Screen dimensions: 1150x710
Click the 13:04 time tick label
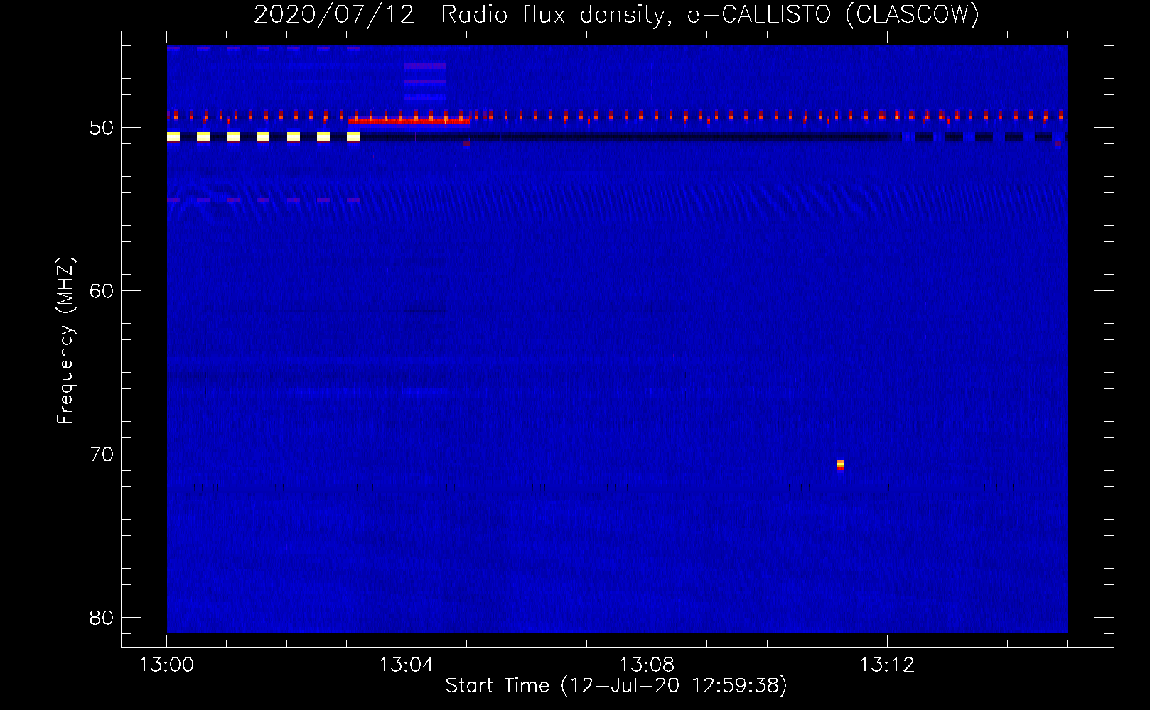[x=406, y=665]
